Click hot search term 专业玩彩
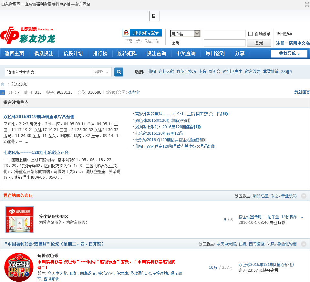The image size is (310, 282). (166, 72)
